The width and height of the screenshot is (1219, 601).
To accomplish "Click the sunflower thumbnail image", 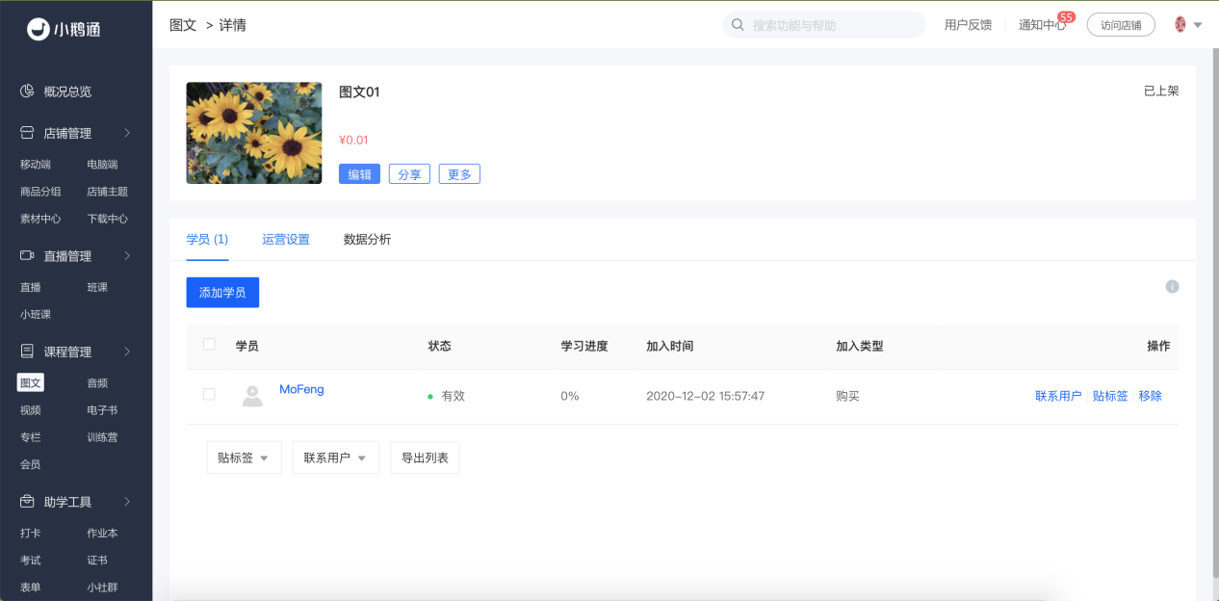I will 254,133.
